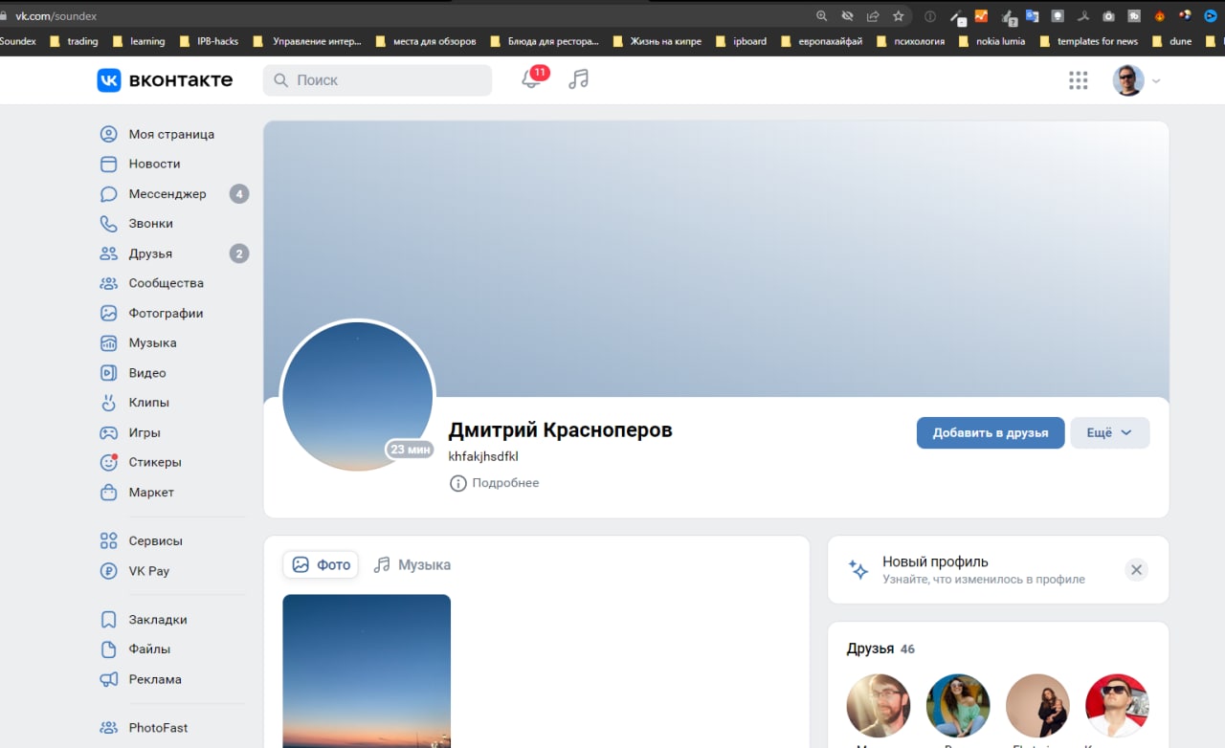Open Игры in sidebar
The image size is (1225, 748).
[x=130, y=432]
